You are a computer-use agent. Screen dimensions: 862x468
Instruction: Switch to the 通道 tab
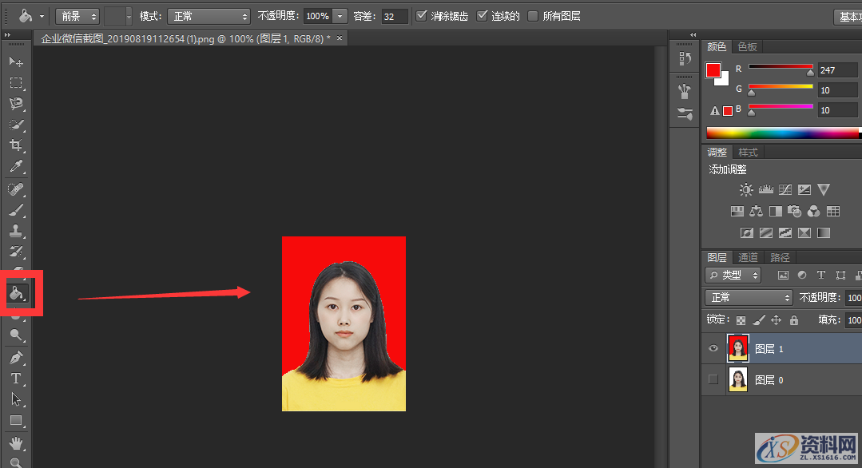749,256
